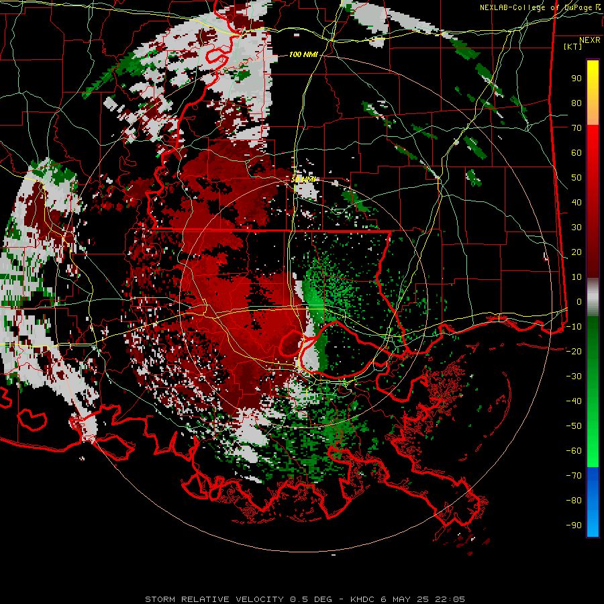Click the -10 value on the velocity scale
The image size is (604, 604).
574,327
